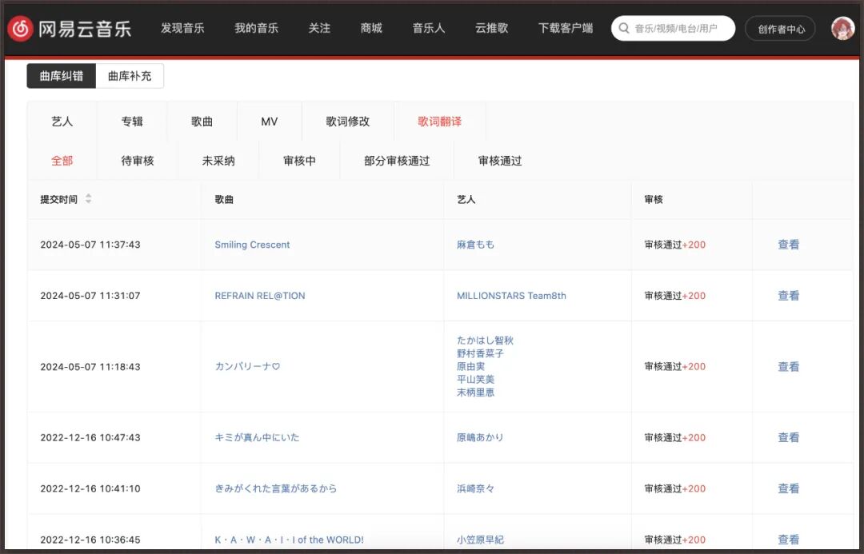The width and height of the screenshot is (864, 554).
Task: Focus the 音乐/视频/电台/用户 search field
Action: click(x=673, y=28)
